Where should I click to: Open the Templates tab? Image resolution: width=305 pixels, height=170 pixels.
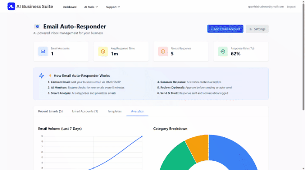[114, 111]
